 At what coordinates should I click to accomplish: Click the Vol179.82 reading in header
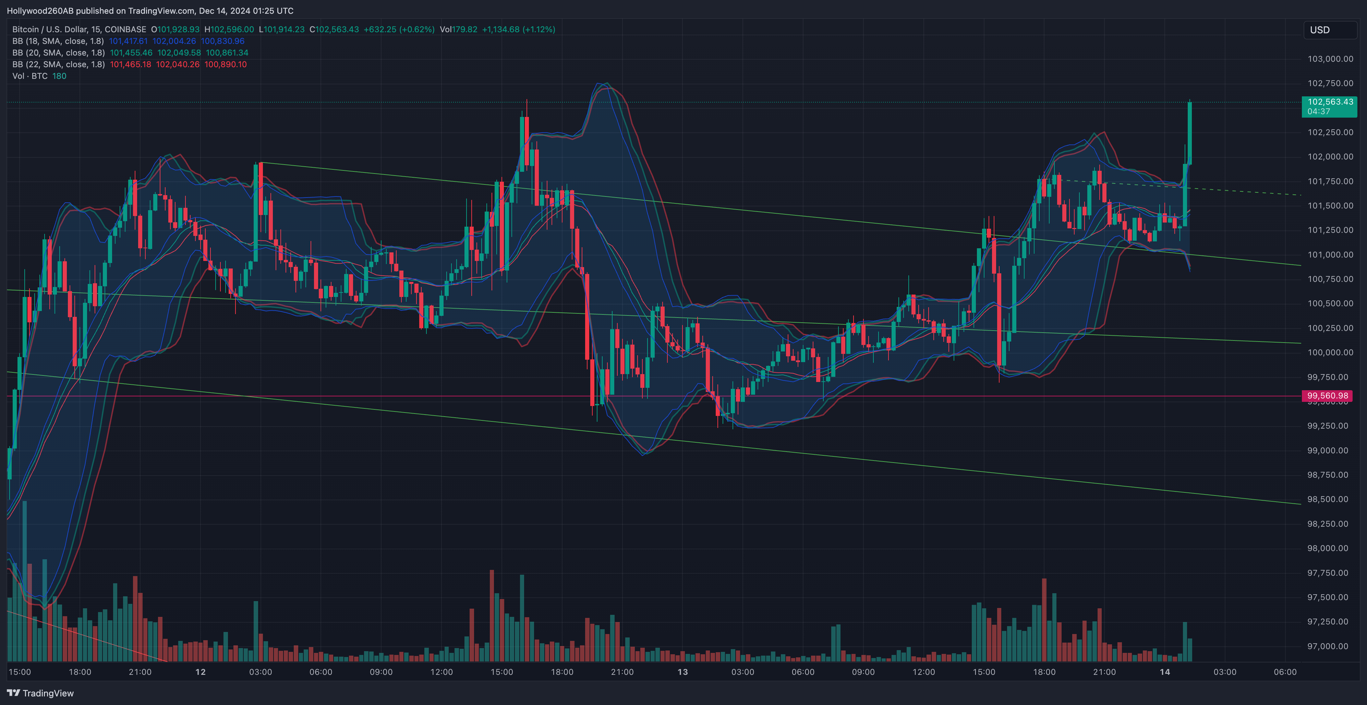[x=459, y=29]
